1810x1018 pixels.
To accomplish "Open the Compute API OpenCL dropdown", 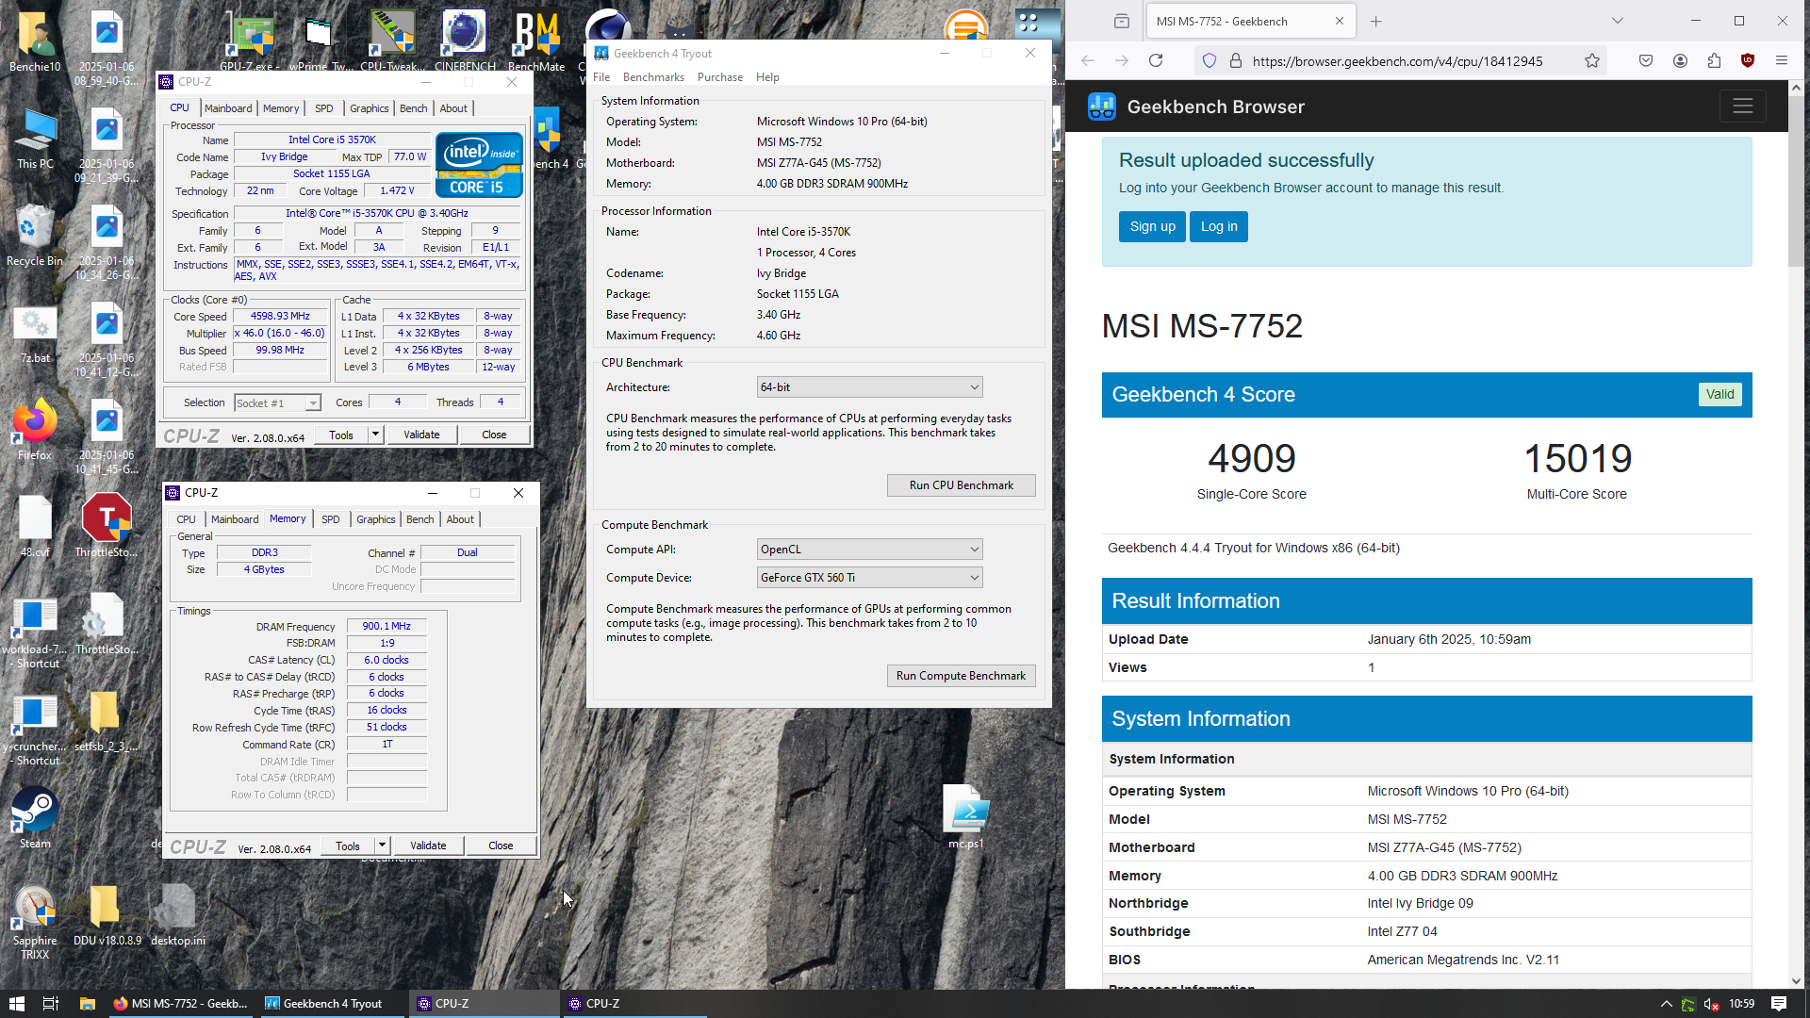I will coord(869,550).
